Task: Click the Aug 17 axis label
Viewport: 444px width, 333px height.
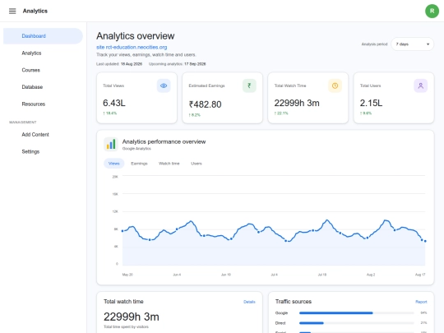Action: [x=420, y=275]
